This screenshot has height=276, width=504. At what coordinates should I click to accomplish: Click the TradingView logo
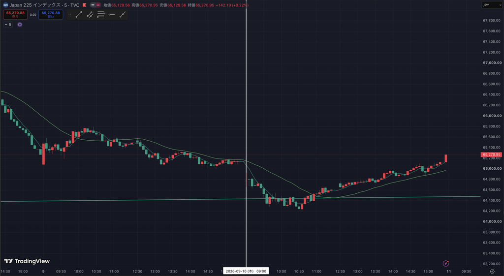(27, 261)
